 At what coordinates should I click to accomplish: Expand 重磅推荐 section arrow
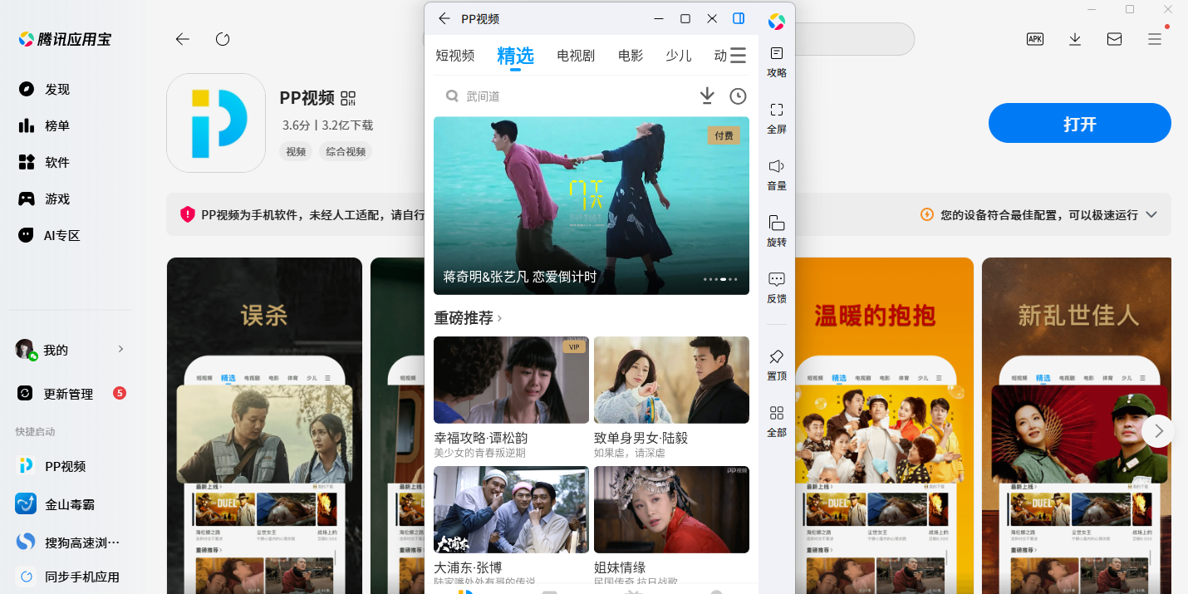pyautogui.click(x=499, y=318)
